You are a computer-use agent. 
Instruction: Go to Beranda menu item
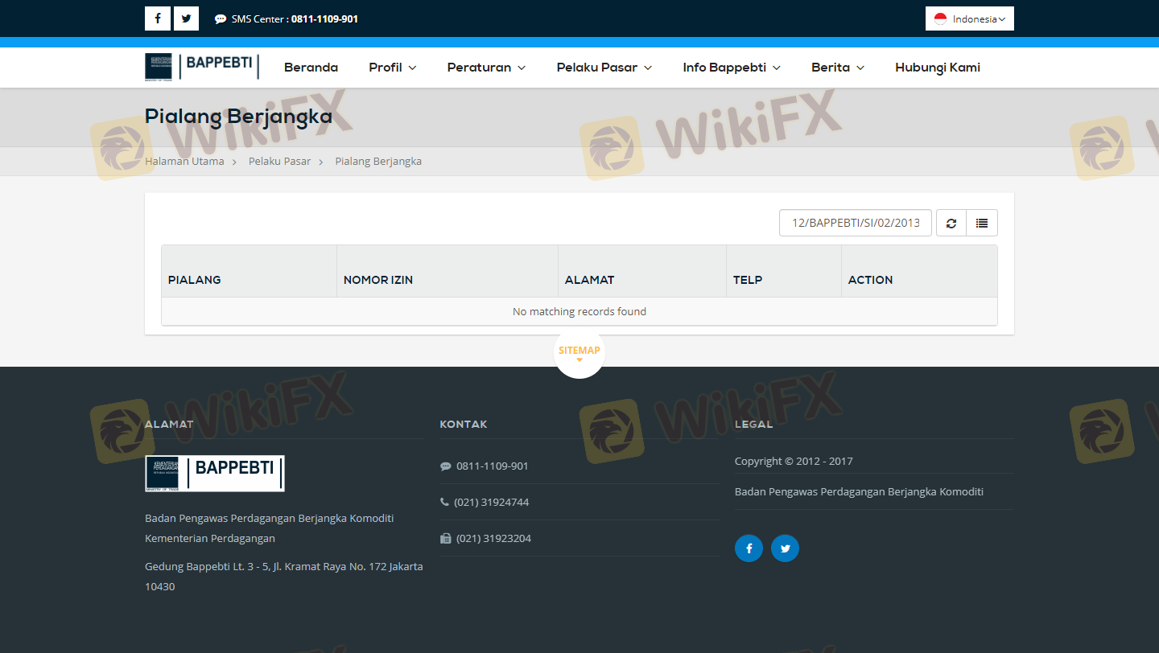click(311, 68)
